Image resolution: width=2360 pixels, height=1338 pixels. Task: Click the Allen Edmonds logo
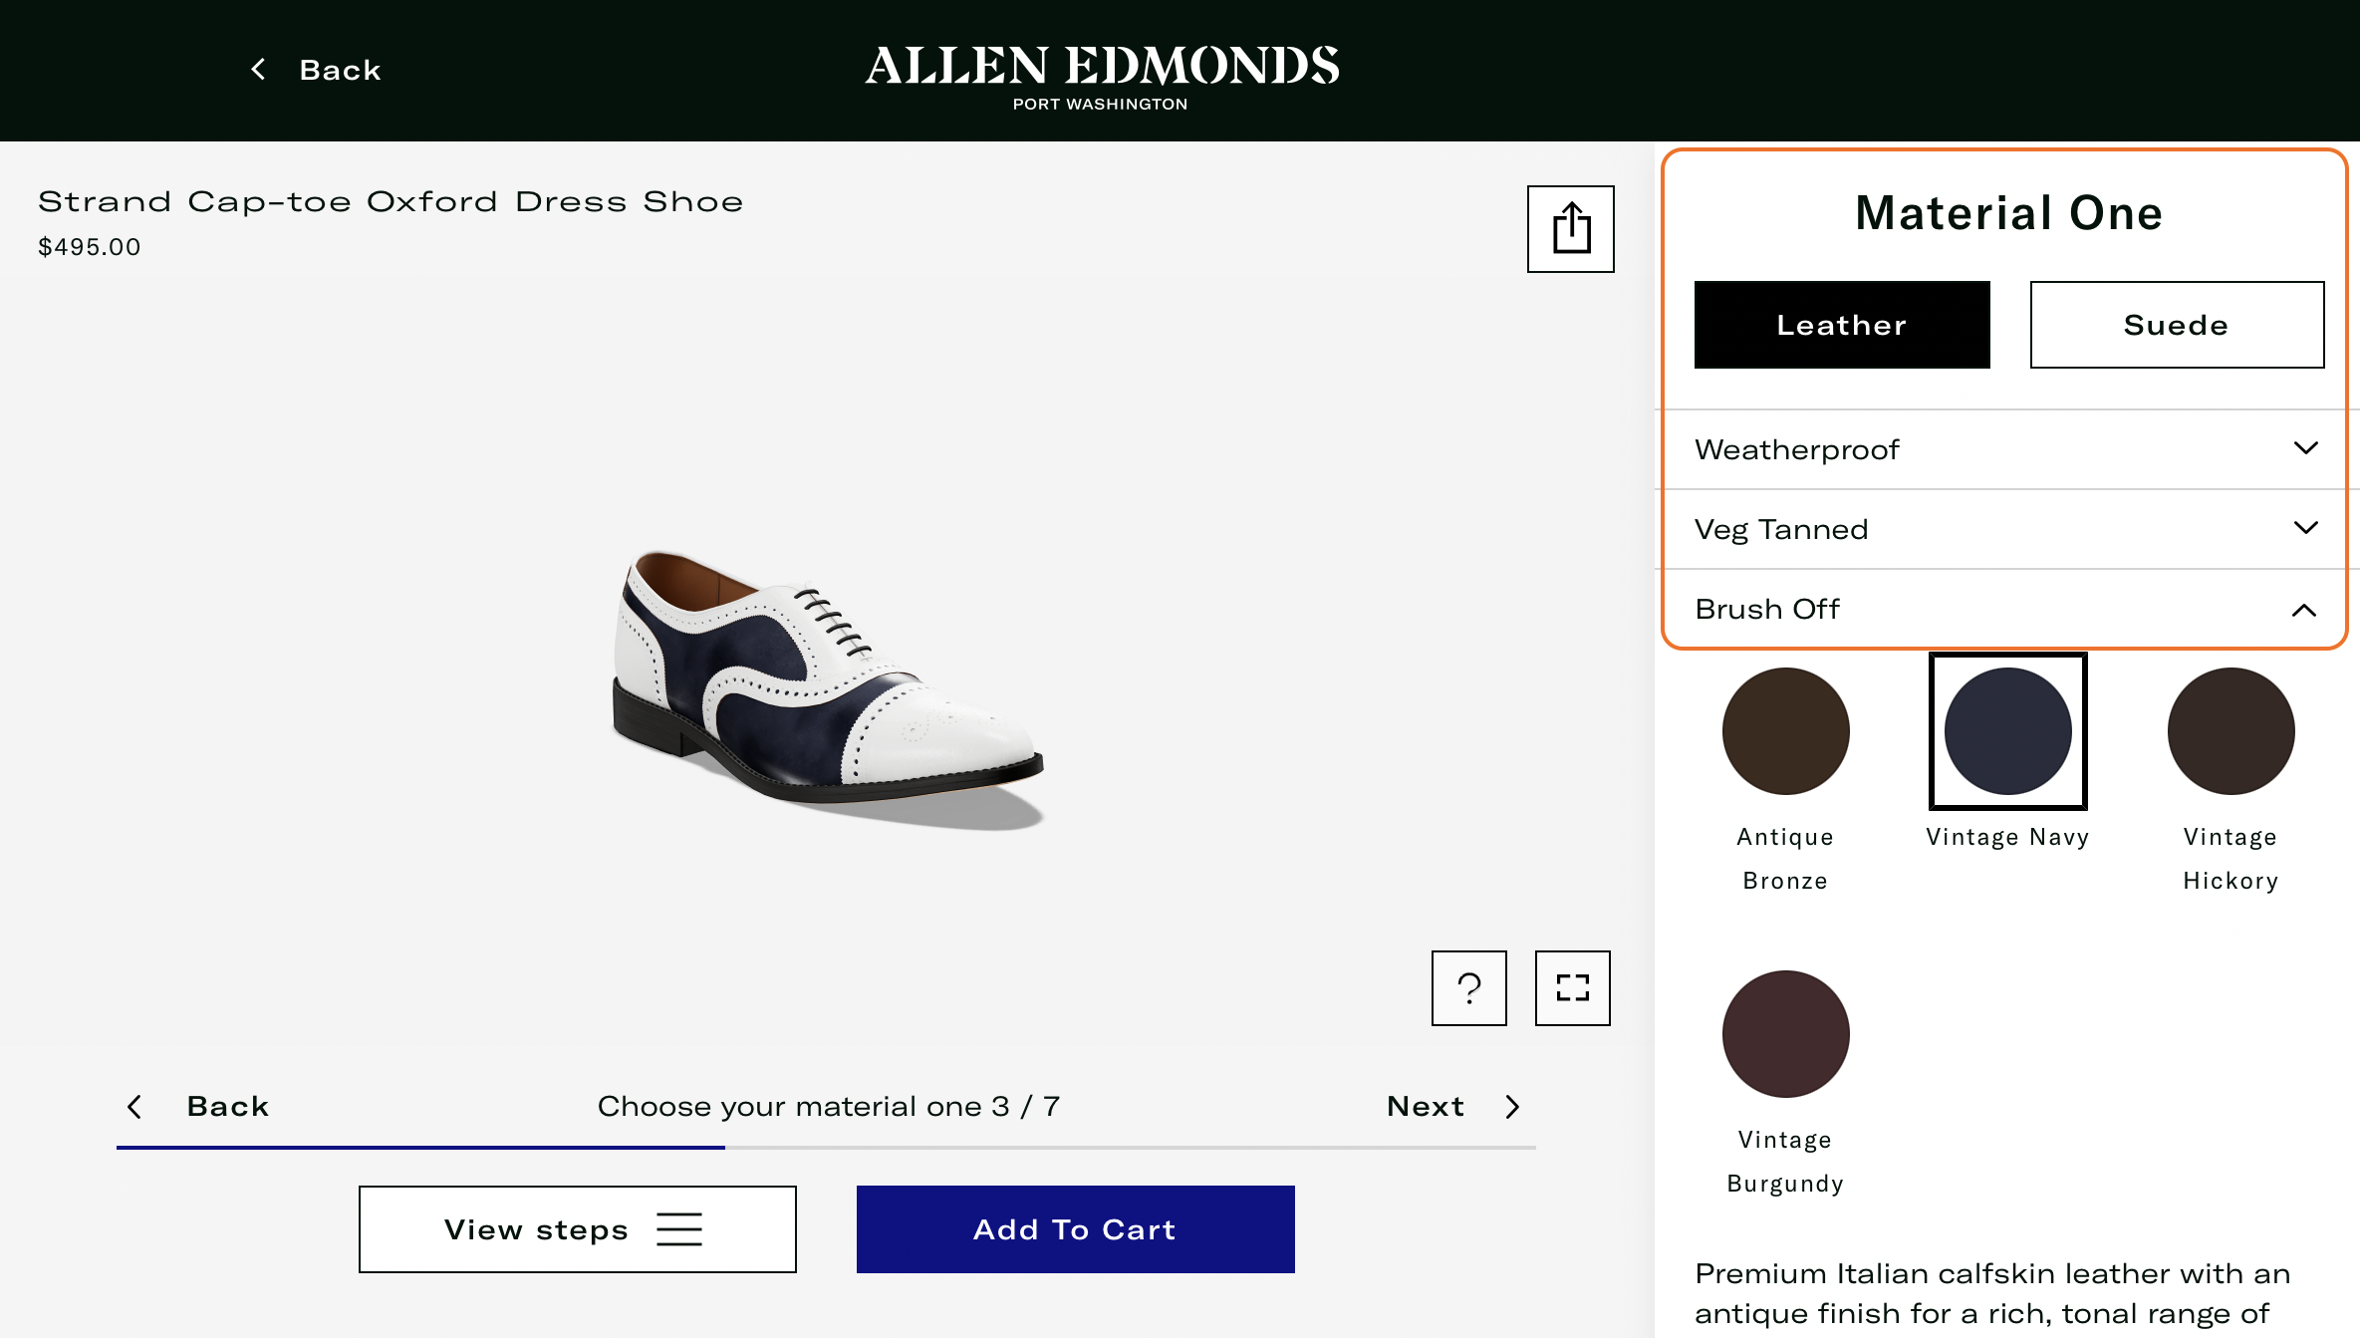pos(1101,75)
